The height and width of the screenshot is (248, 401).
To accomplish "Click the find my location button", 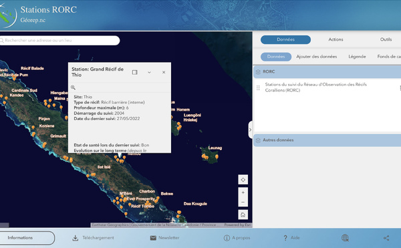I will [243, 179].
